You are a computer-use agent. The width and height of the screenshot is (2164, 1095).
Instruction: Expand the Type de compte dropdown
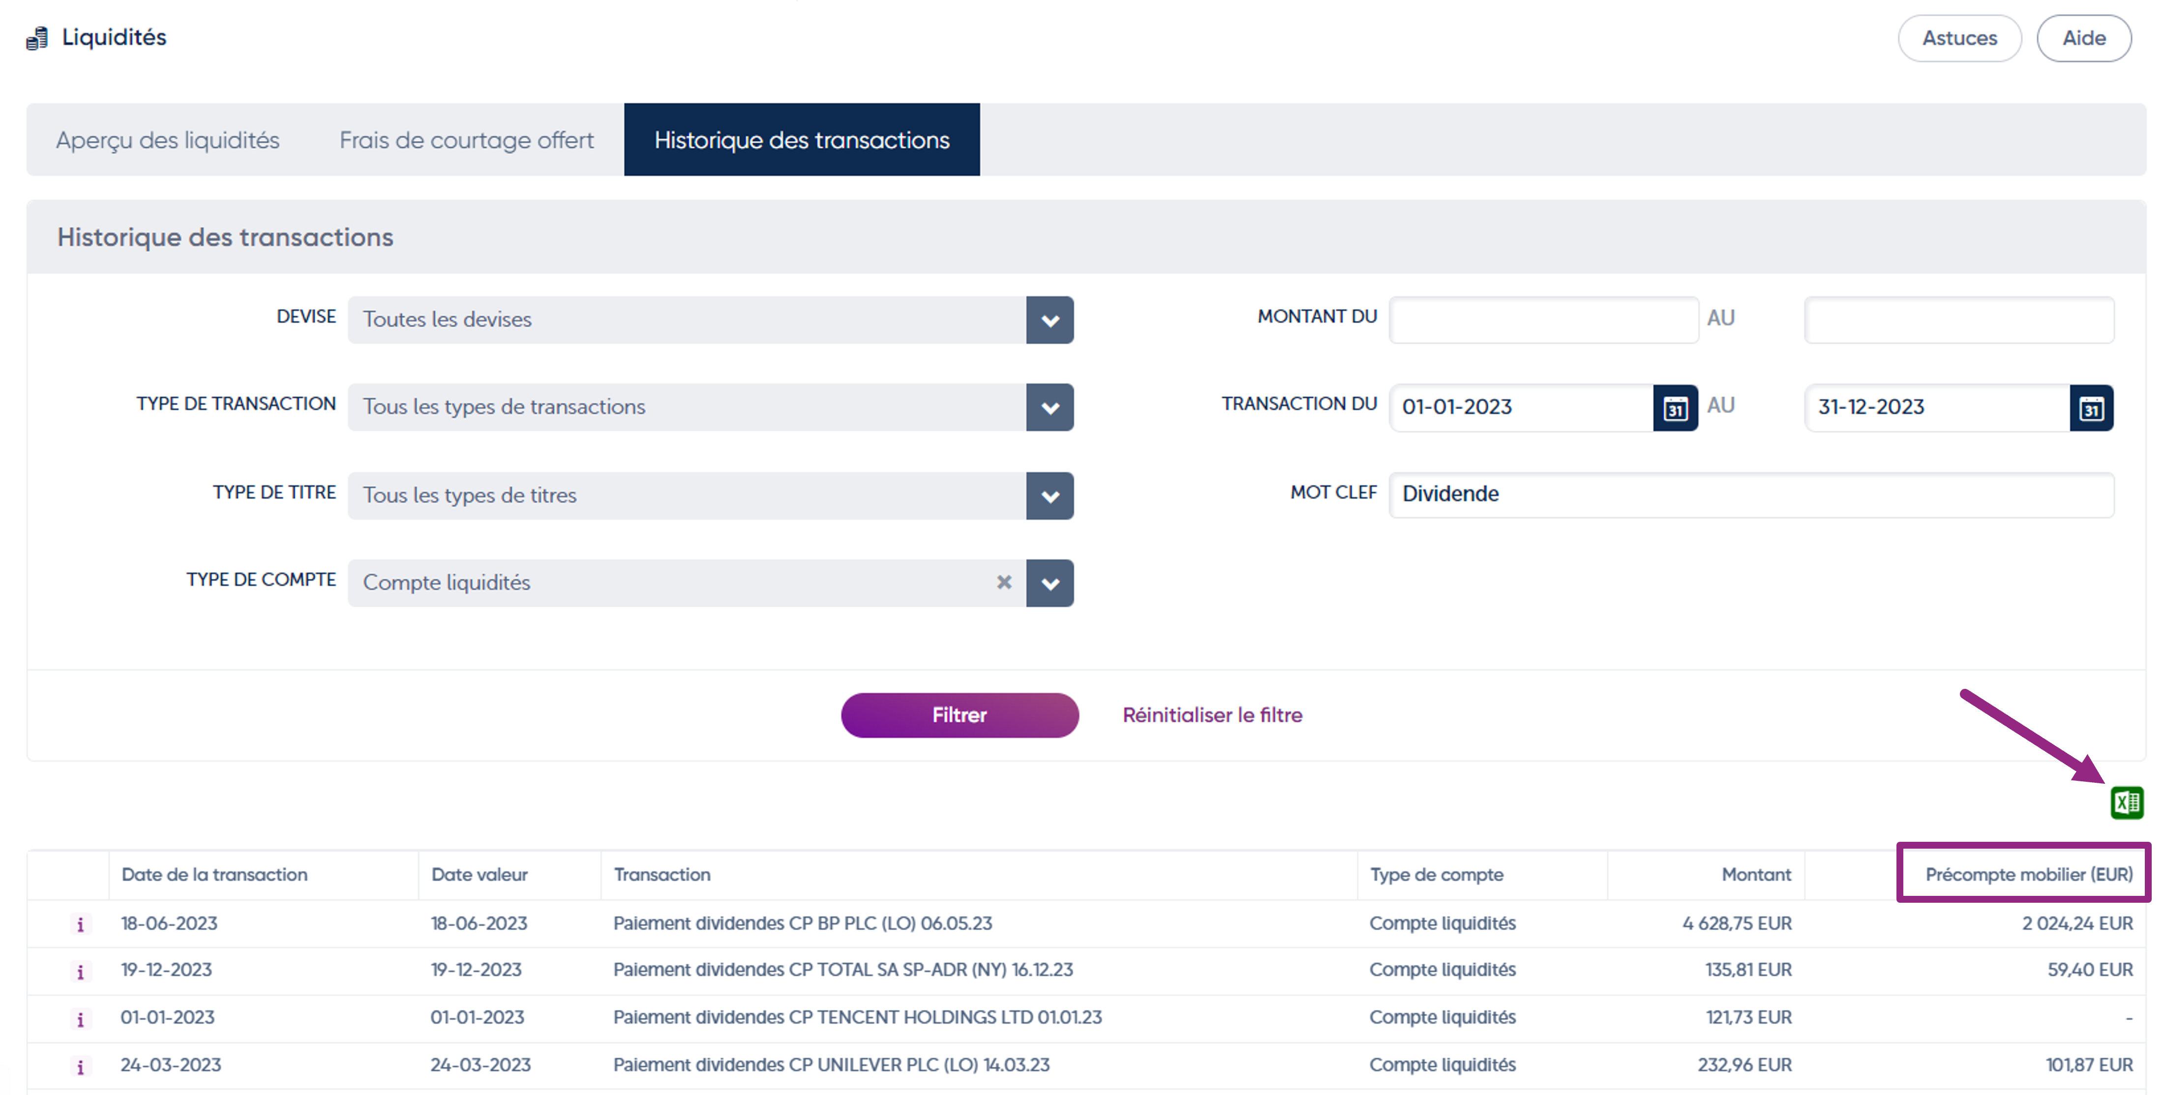pos(1049,584)
